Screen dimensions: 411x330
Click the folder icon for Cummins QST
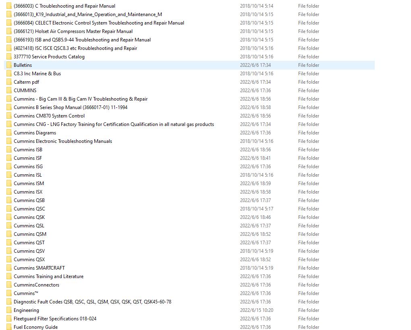[x=9, y=243]
